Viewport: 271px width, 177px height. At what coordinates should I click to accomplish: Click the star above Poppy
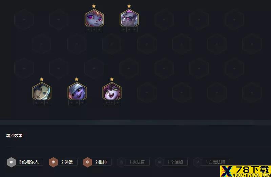pos(94,6)
